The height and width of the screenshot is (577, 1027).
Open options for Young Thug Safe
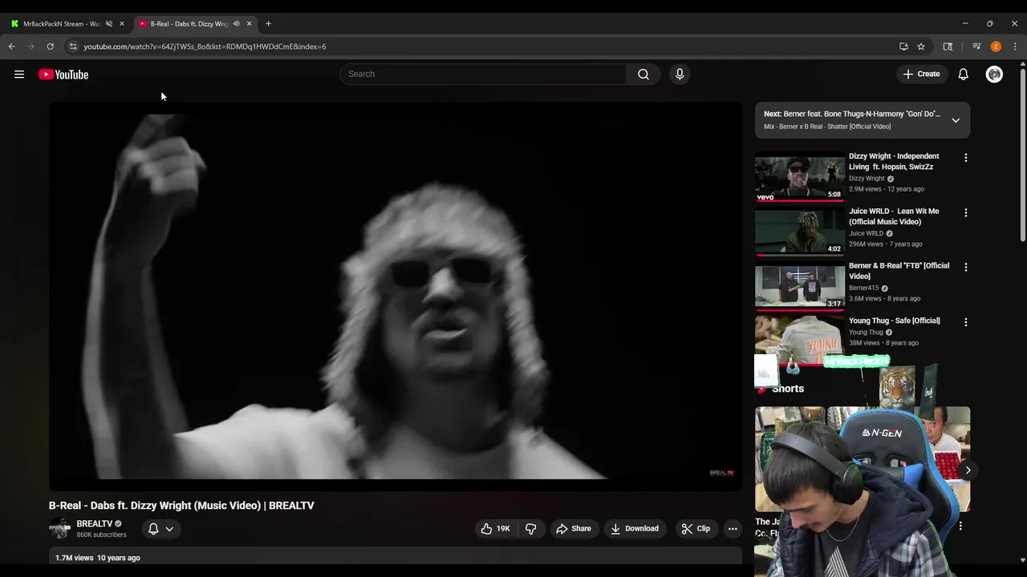point(966,322)
